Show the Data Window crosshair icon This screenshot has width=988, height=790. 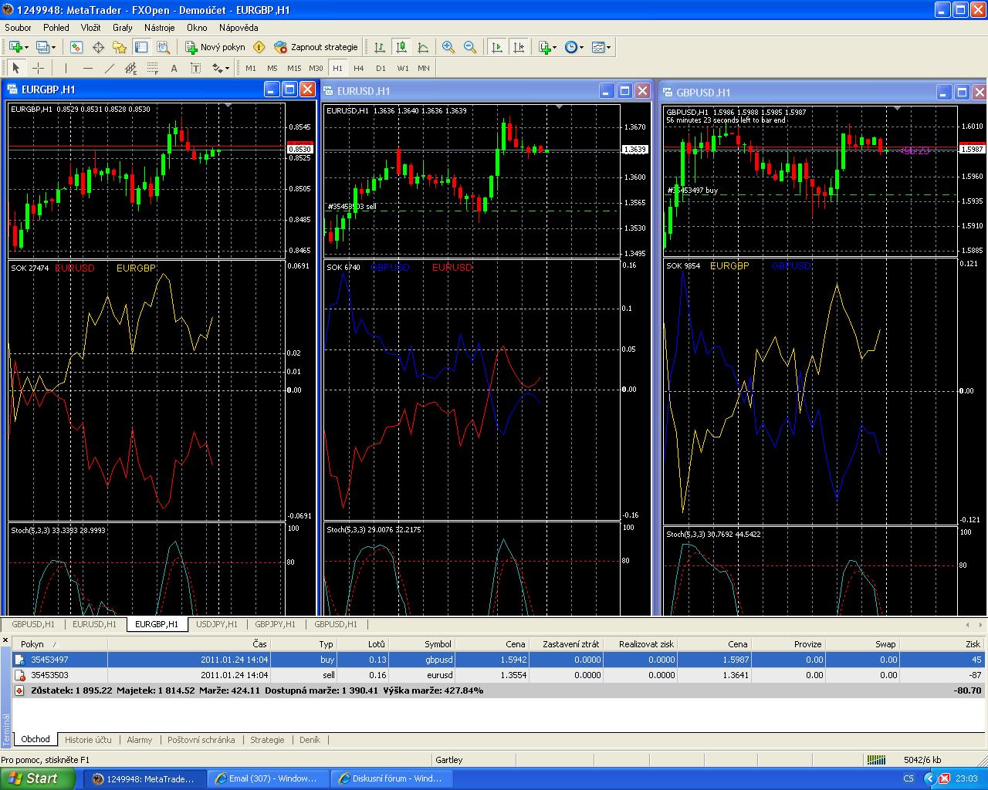(98, 47)
